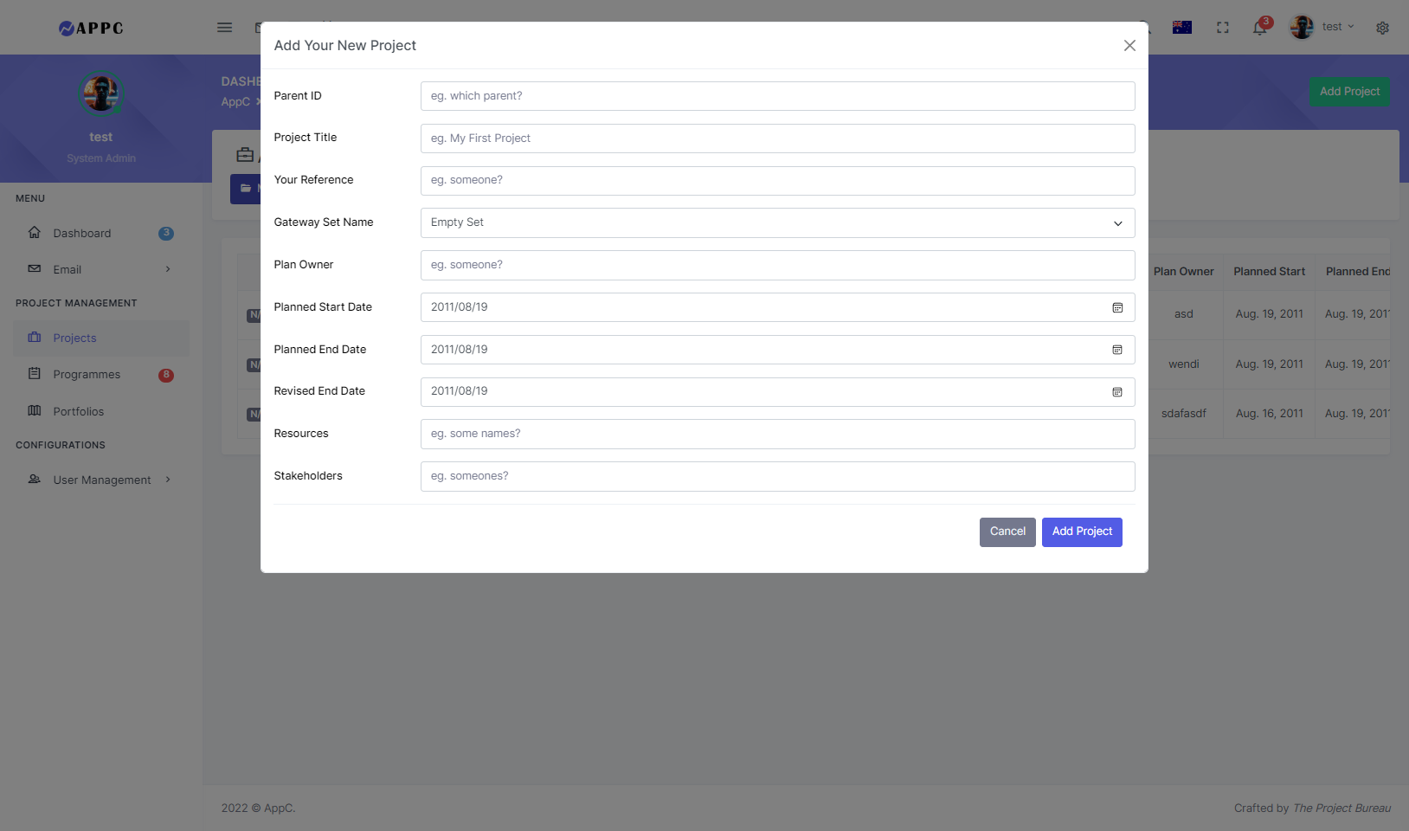Open Portfolios from the sidebar menu
Image resolution: width=1409 pixels, height=831 pixels.
pyautogui.click(x=78, y=411)
